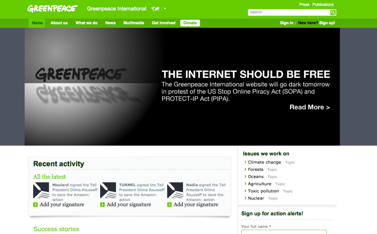Click green arrow icon under Nadia entry
The image size is (377, 234).
[x=169, y=205]
